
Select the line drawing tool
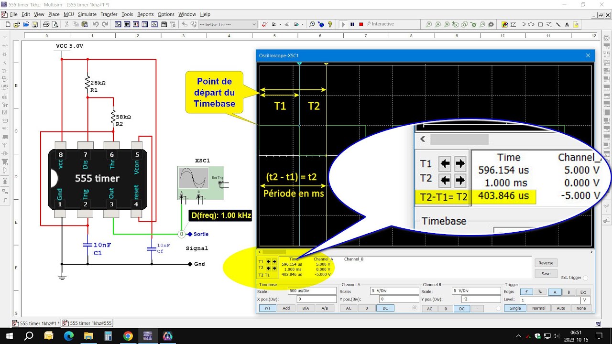point(558,24)
